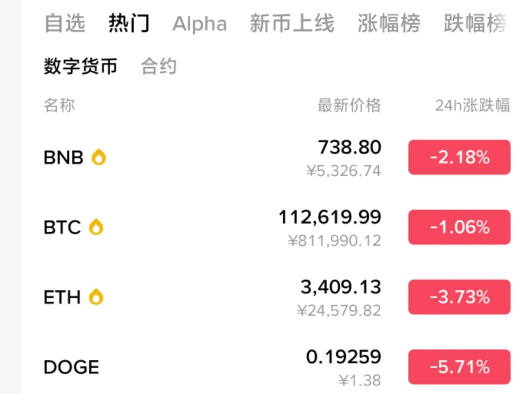Sort by the 24h涨跌幅 column header
This screenshot has width=516, height=394.
point(473,105)
